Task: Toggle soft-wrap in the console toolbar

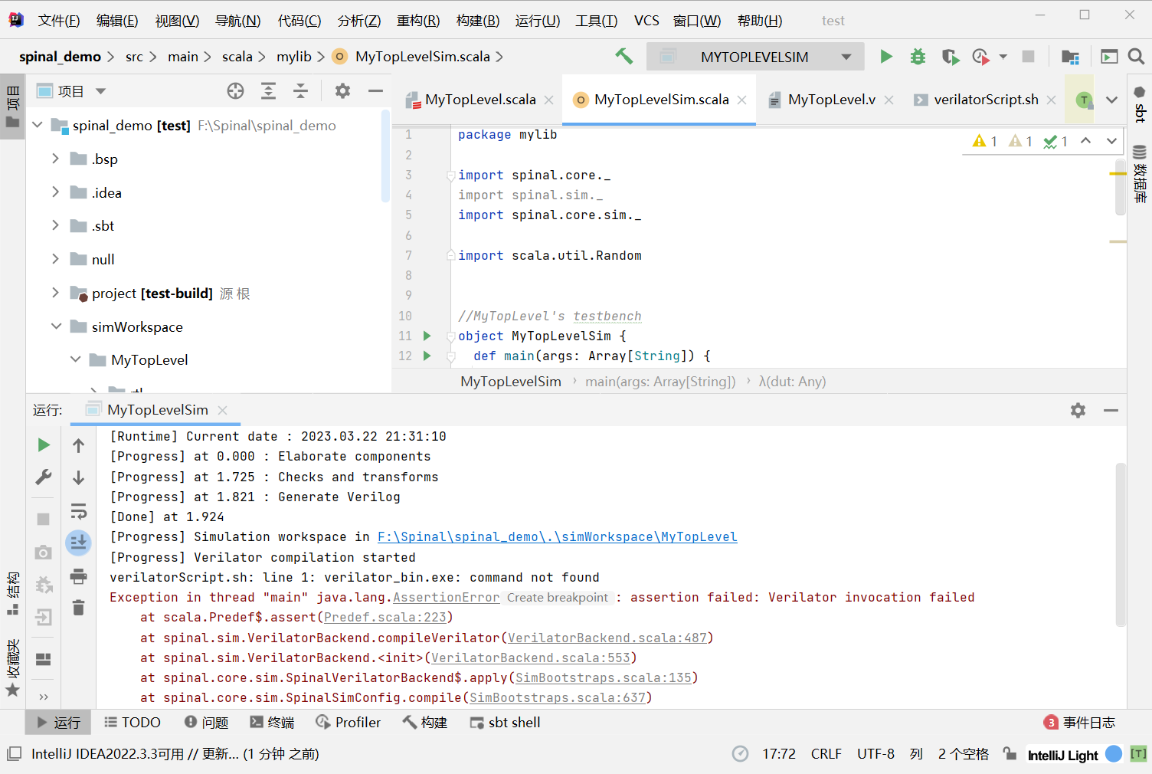Action: 78,510
